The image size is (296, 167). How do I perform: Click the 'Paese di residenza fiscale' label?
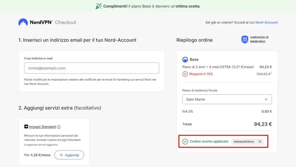tap(200, 90)
